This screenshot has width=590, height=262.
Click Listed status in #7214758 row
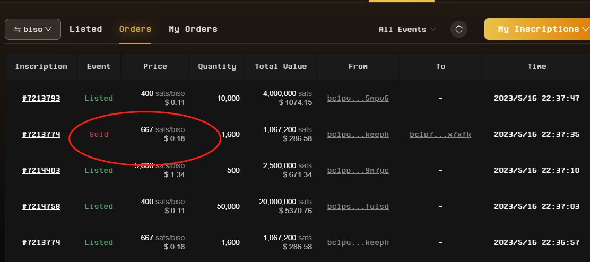click(99, 207)
